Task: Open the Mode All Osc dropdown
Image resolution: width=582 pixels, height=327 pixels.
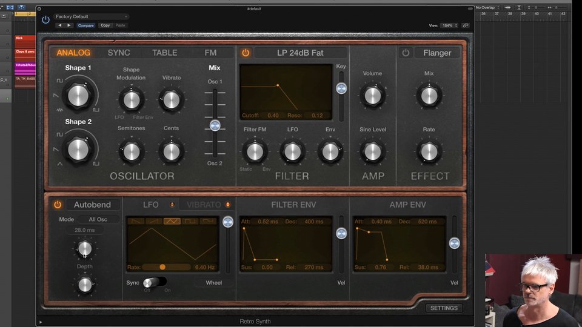Action: [98, 219]
